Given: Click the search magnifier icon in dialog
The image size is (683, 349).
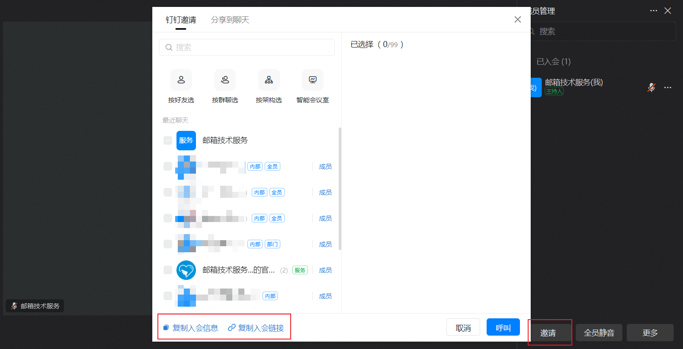Looking at the screenshot, I should click(169, 48).
